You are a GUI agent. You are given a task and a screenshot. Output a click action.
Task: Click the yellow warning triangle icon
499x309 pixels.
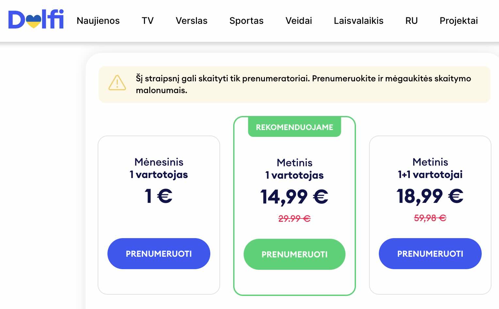point(117,83)
